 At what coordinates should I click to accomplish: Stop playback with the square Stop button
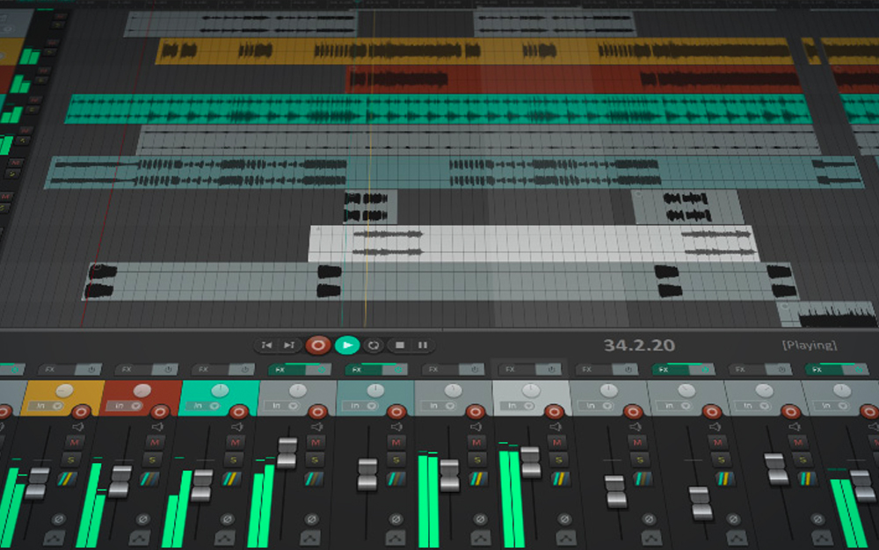pyautogui.click(x=400, y=345)
